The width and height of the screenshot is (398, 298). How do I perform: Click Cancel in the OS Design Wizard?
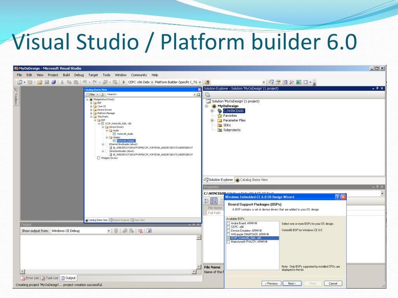333,283
